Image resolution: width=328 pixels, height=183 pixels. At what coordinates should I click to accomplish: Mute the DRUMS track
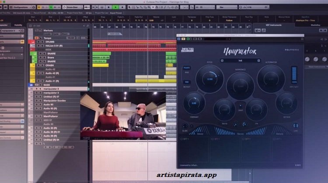pos(38,42)
